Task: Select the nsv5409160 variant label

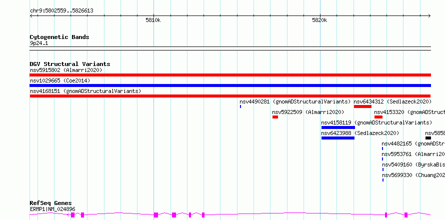Action: tap(413, 164)
